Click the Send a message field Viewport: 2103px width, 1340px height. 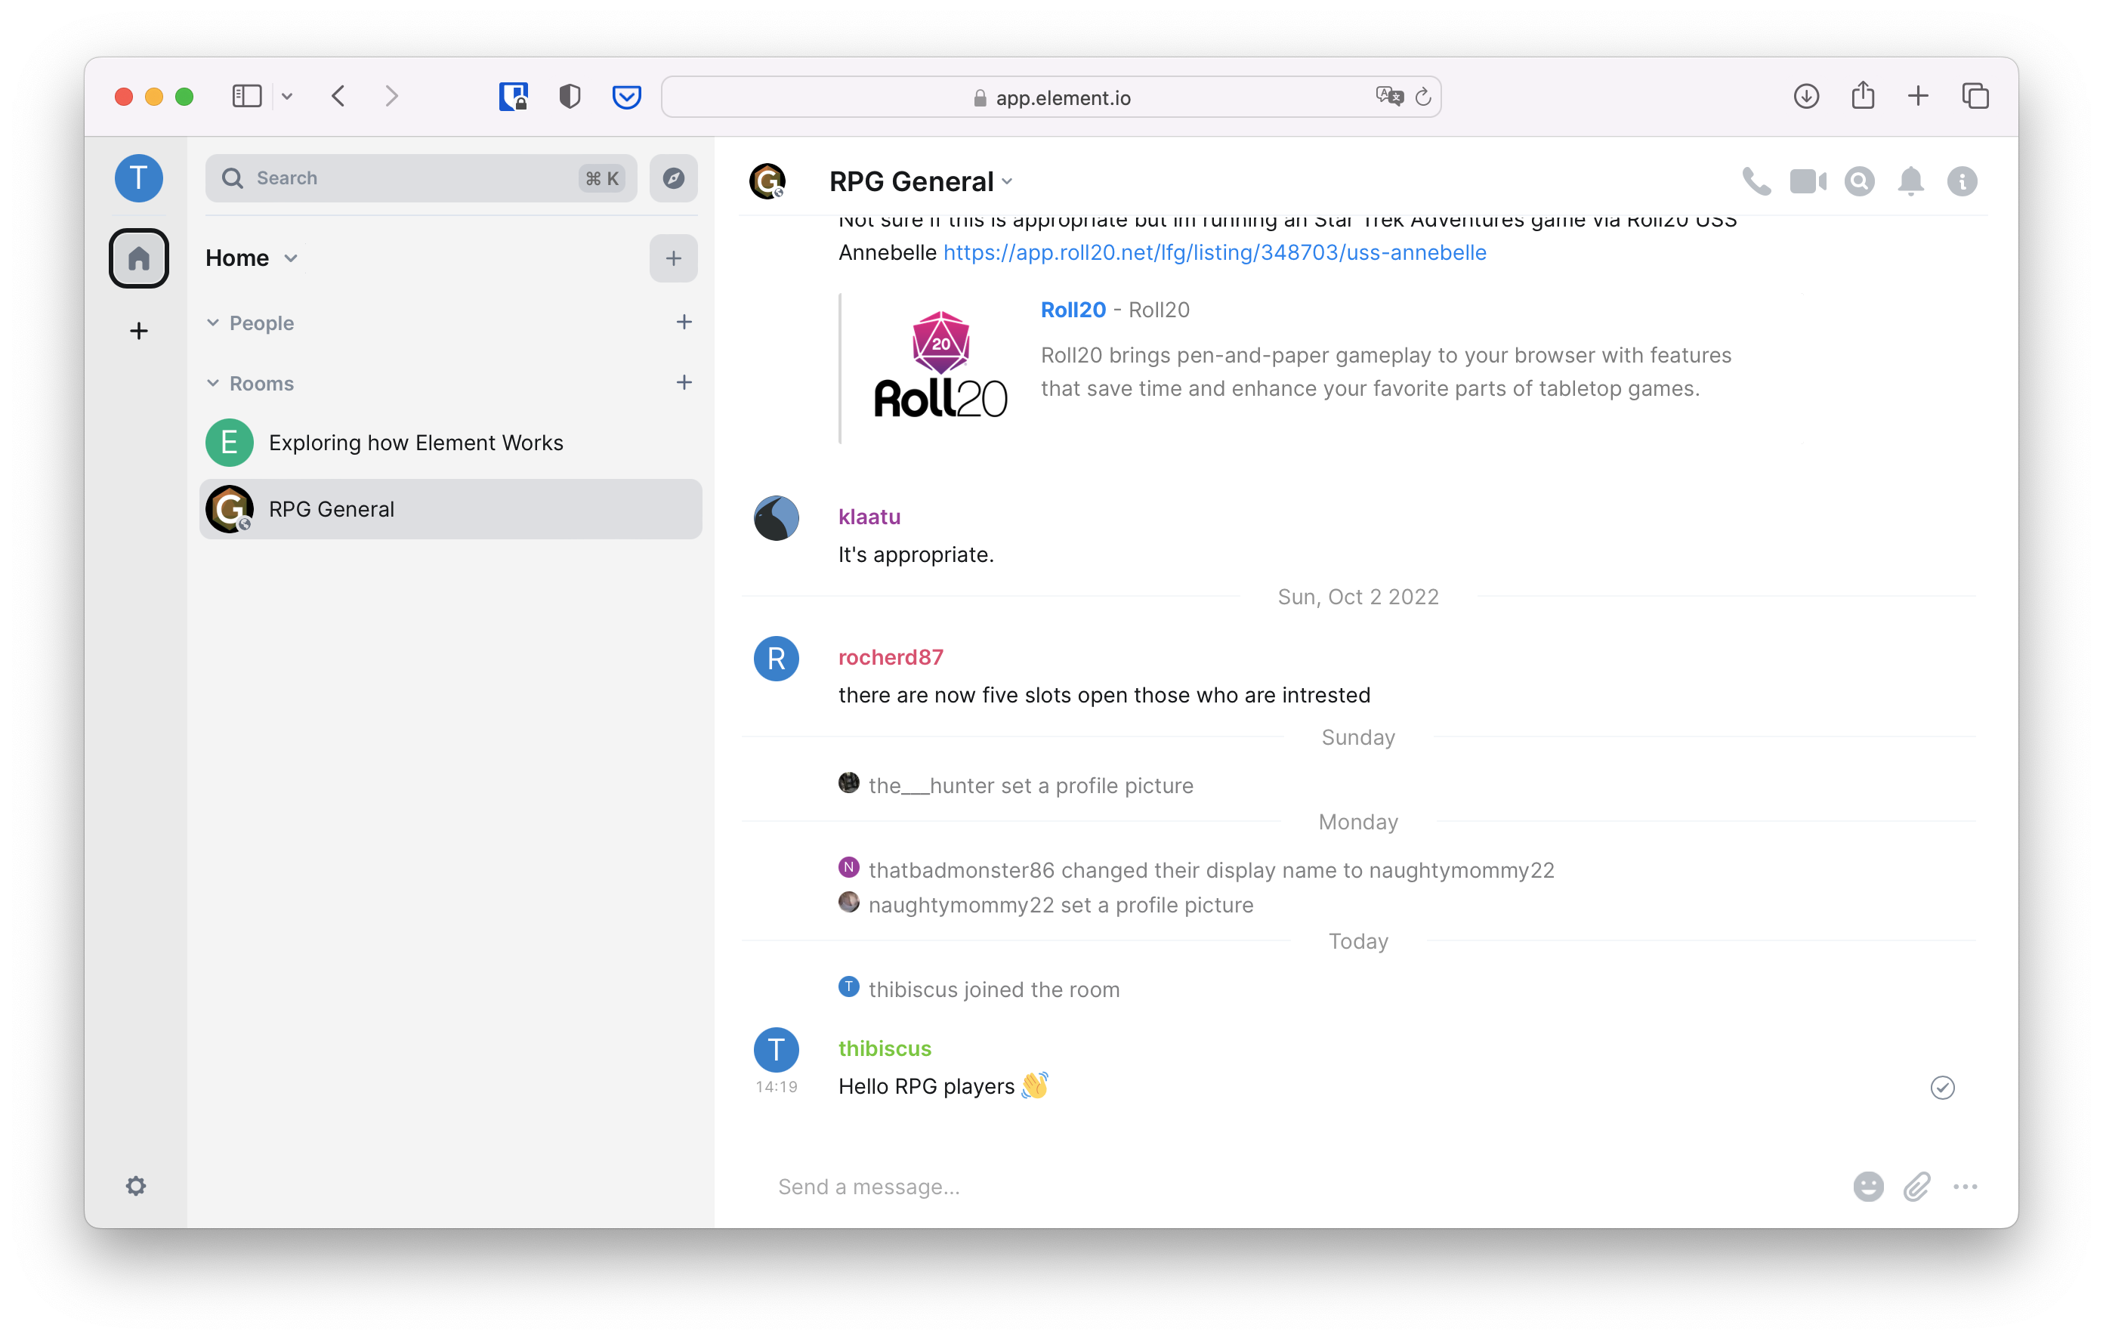click(x=1223, y=1186)
